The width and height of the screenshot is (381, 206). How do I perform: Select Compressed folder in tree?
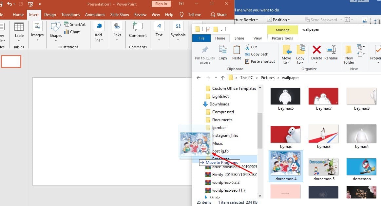220,112
